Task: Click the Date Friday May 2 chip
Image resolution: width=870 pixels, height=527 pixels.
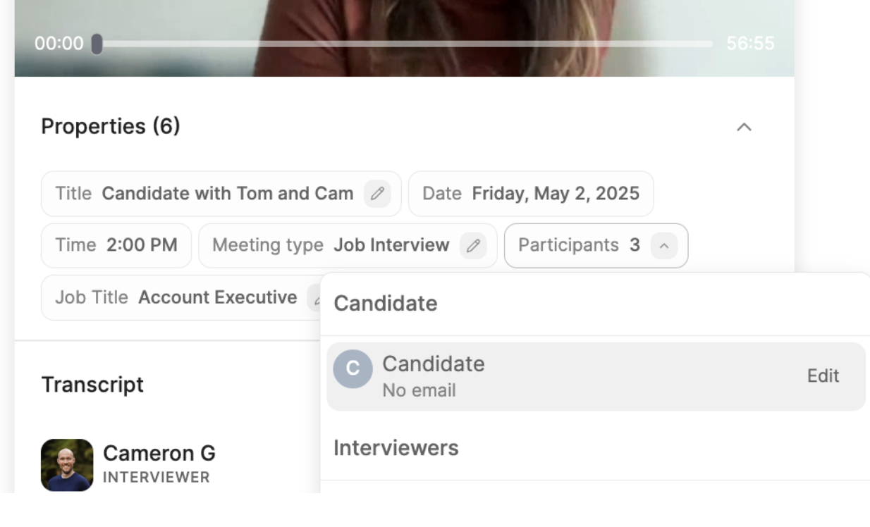Action: point(531,193)
